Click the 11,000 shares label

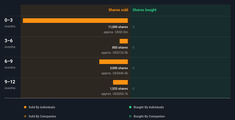coord(118,27)
